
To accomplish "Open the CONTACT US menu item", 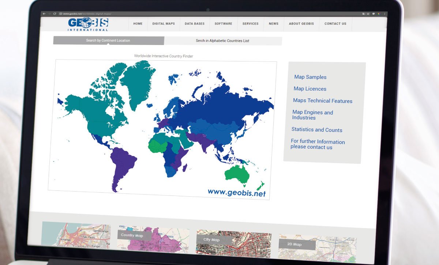I will [335, 24].
